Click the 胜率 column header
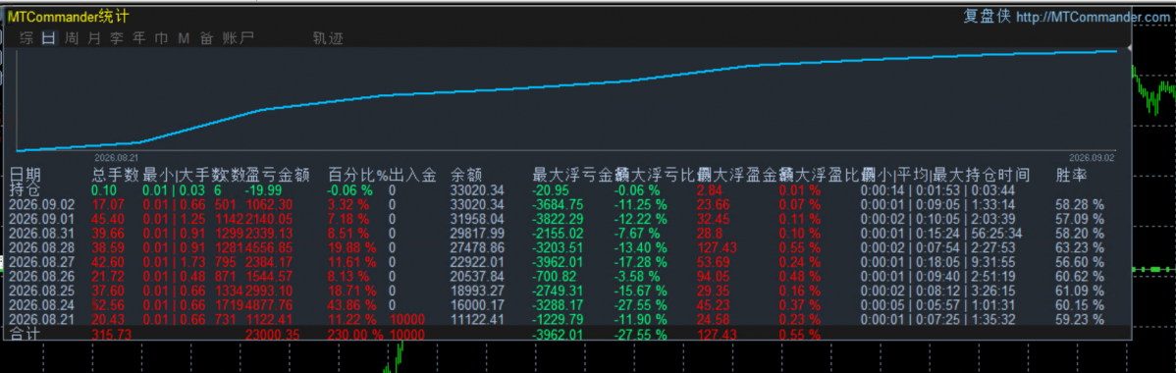Image resolution: width=1176 pixels, height=373 pixels. pyautogui.click(x=1072, y=176)
